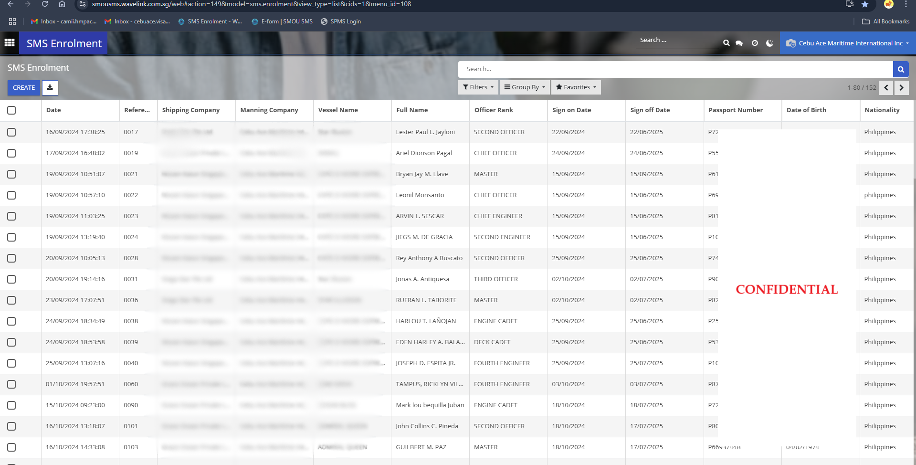Screen dimensions: 916x465
Task: Open E-form SMOU SMS bookmark
Action: point(282,21)
